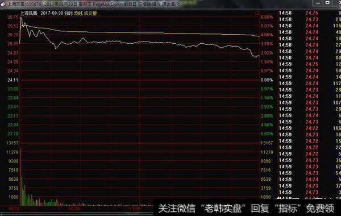Click the 22.70 price axis label
The image size is (341, 216).
point(13,134)
